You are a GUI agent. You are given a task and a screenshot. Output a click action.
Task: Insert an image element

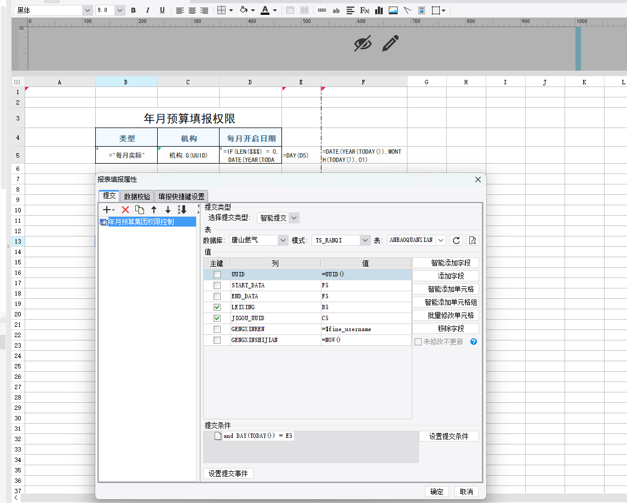tap(393, 10)
